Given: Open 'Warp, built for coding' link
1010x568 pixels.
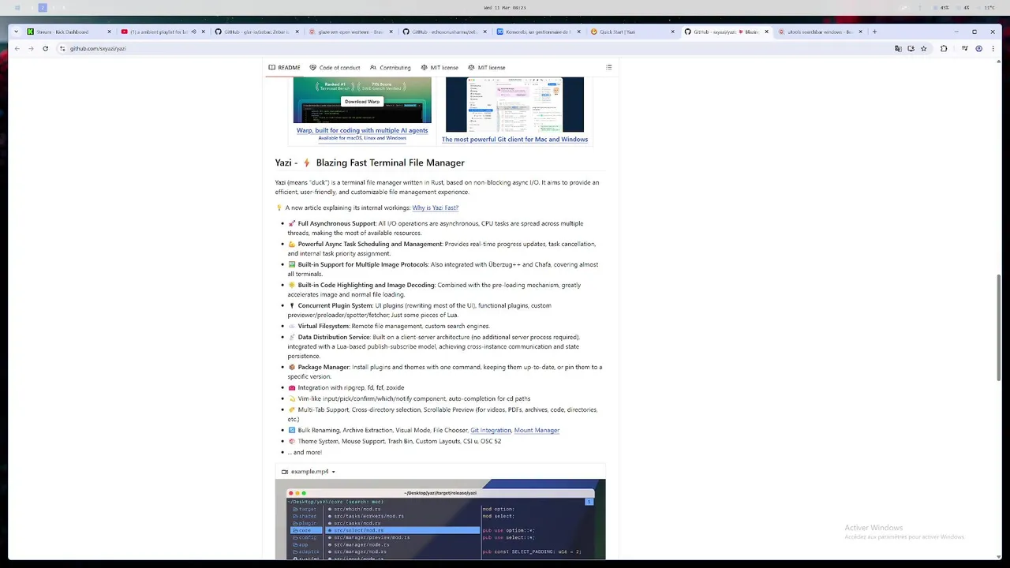Looking at the screenshot, I should 362,130.
